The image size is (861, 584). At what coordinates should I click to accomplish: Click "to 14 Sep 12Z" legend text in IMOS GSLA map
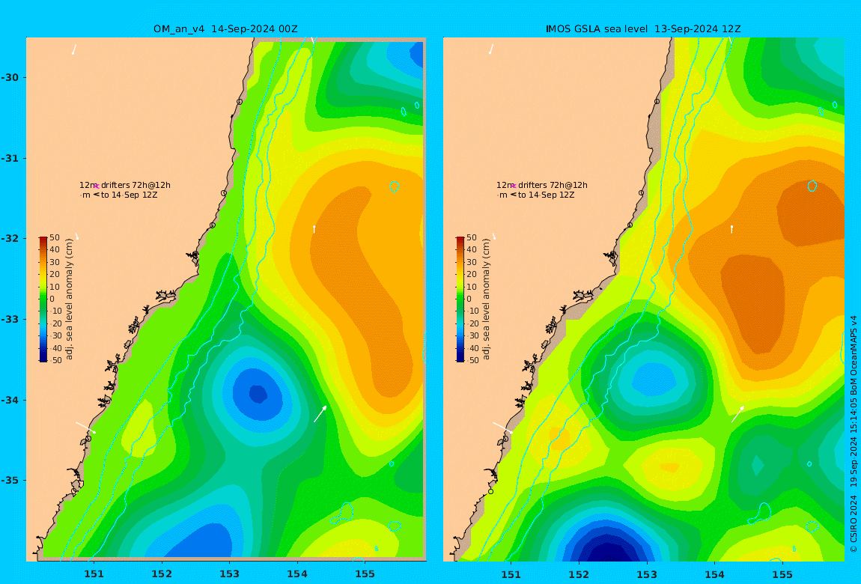[x=547, y=195]
